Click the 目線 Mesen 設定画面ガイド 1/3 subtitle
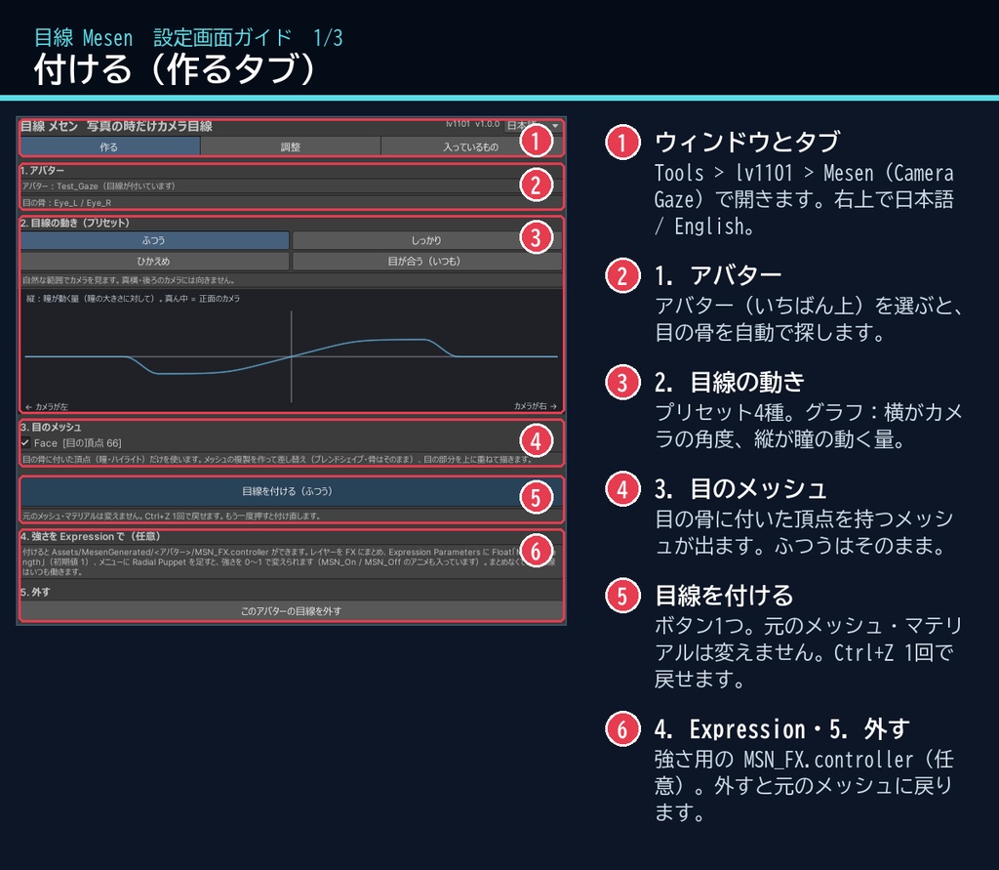 188,38
